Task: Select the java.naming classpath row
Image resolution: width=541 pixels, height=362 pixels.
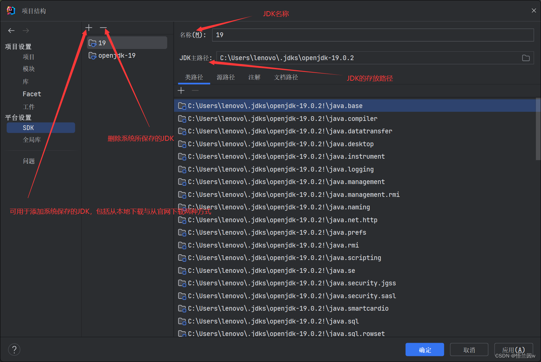Action: click(x=355, y=207)
